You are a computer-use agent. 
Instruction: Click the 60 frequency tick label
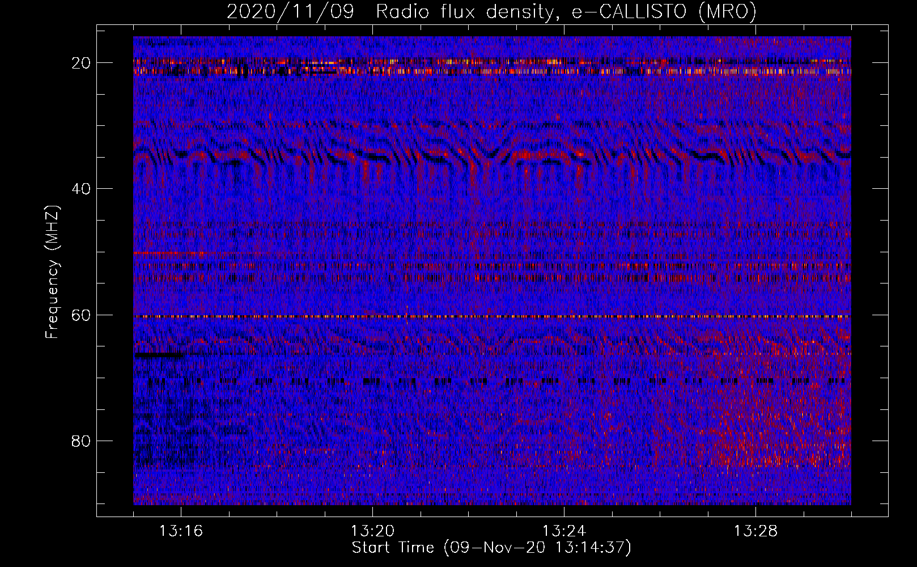pyautogui.click(x=82, y=315)
